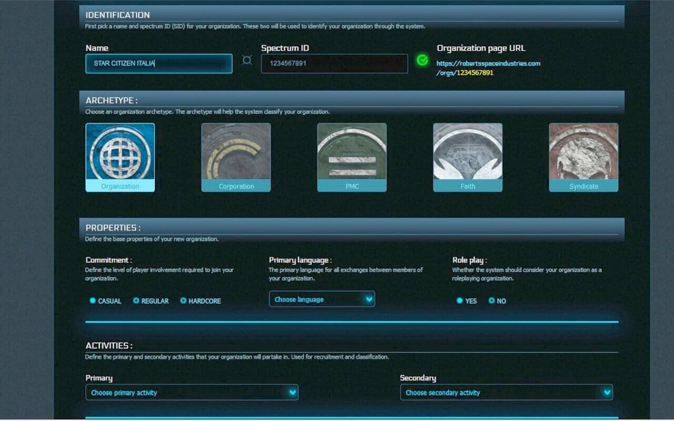Image resolution: width=674 pixels, height=421 pixels.
Task: Expand the Choose primary activity dropdown
Action: coord(192,393)
